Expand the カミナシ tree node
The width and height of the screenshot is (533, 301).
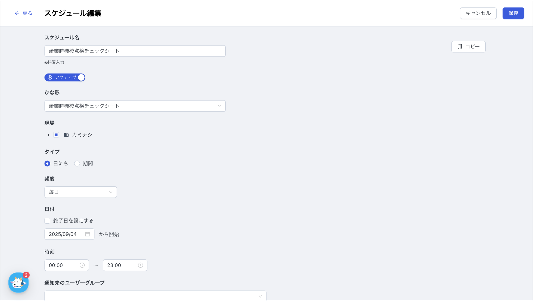(49, 135)
